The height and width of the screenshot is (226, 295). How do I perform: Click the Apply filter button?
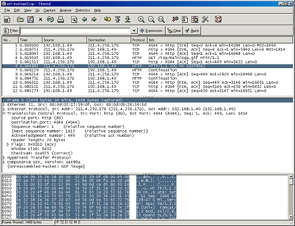tap(192, 31)
